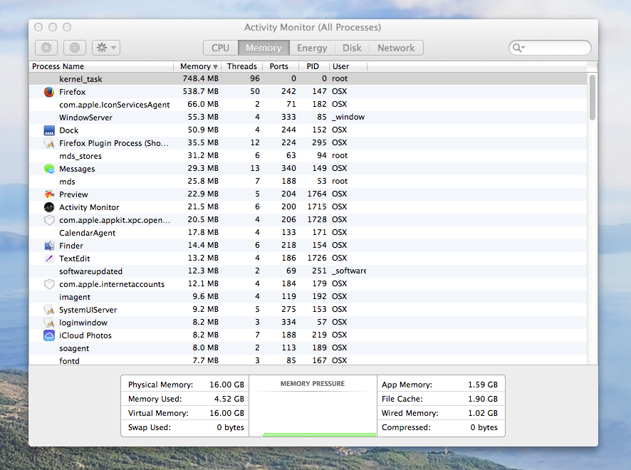This screenshot has width=631, height=470.
Task: Click Firefox's 538.7 MB memory value
Action: pos(201,91)
